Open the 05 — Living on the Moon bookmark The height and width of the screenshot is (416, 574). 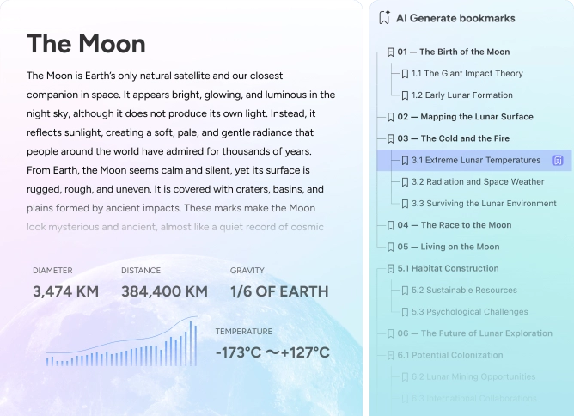tap(448, 247)
